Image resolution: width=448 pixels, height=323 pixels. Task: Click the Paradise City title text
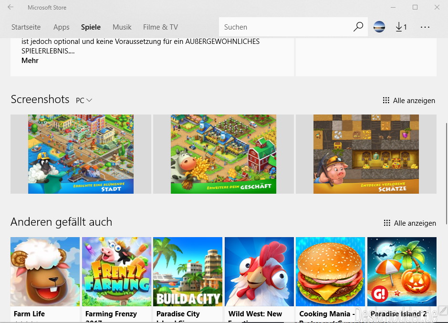[178, 314]
